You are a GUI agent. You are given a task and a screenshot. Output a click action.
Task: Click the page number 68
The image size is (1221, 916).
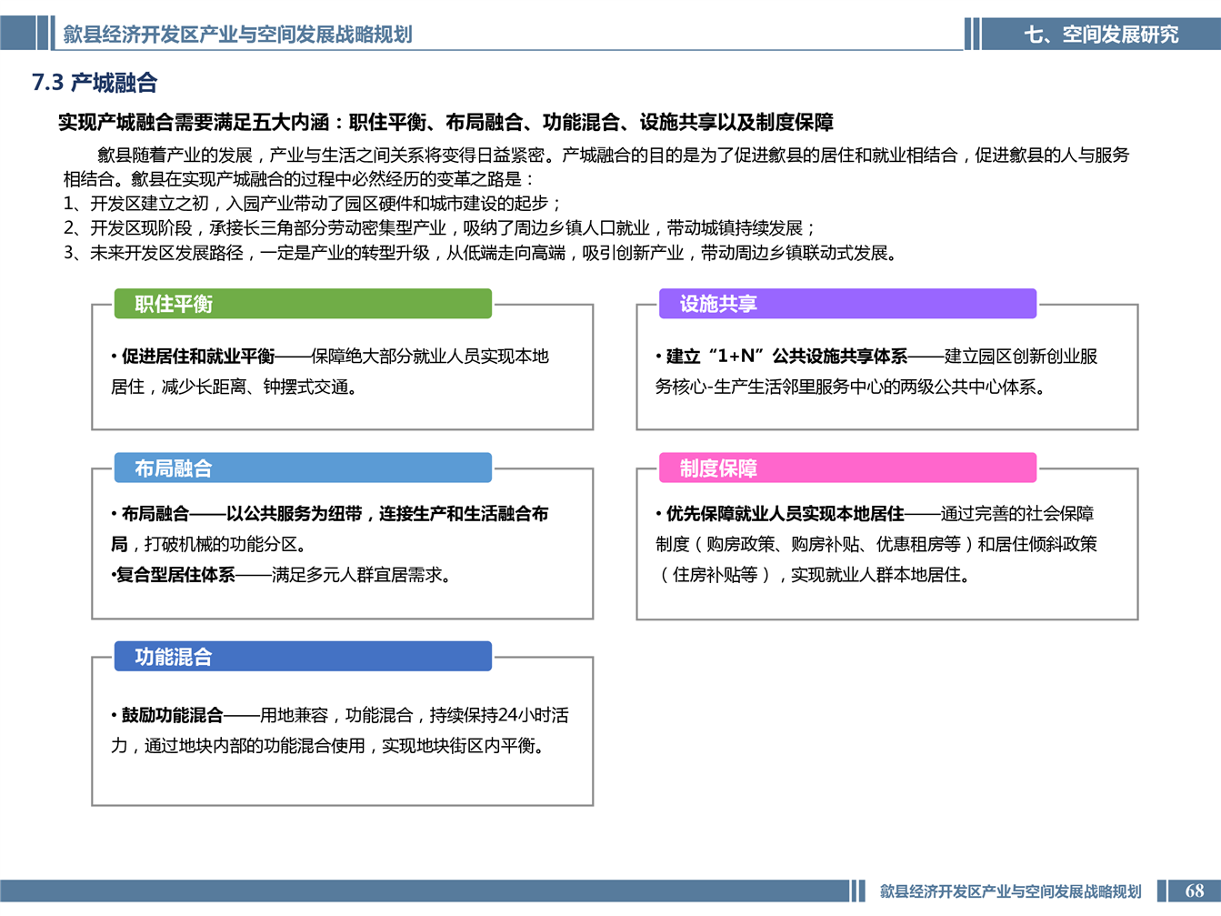click(1195, 891)
